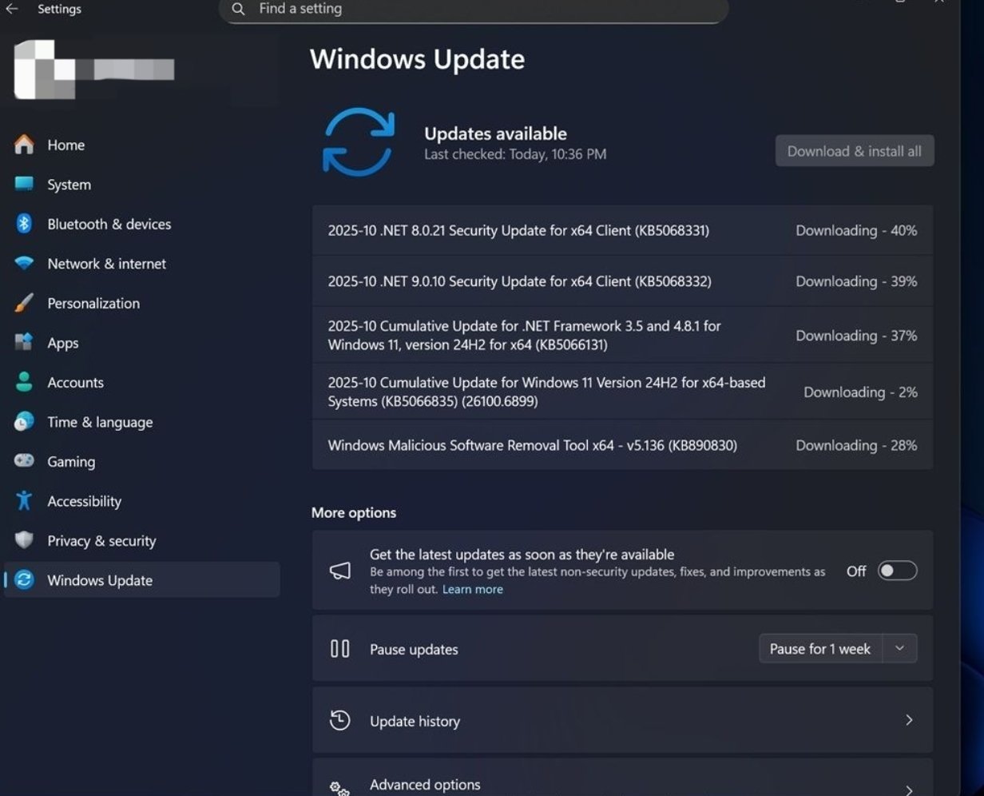984x796 pixels.
Task: Click the Gaming controller icon
Action: [x=25, y=461]
